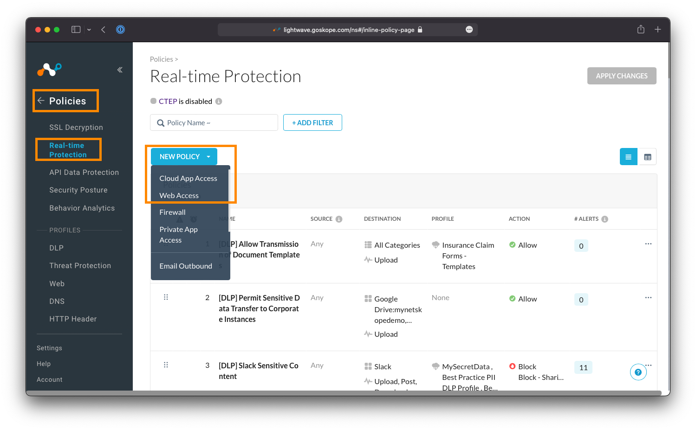The width and height of the screenshot is (696, 430).
Task: Open the Safari sidebar chevron menu
Action: pos(89,30)
